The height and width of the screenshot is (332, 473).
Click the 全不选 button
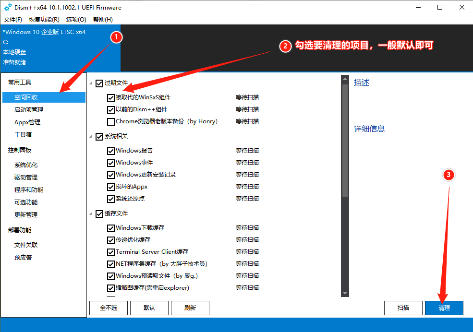coord(109,308)
